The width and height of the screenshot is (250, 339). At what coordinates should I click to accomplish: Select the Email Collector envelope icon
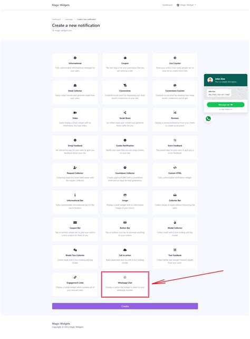click(x=75, y=85)
